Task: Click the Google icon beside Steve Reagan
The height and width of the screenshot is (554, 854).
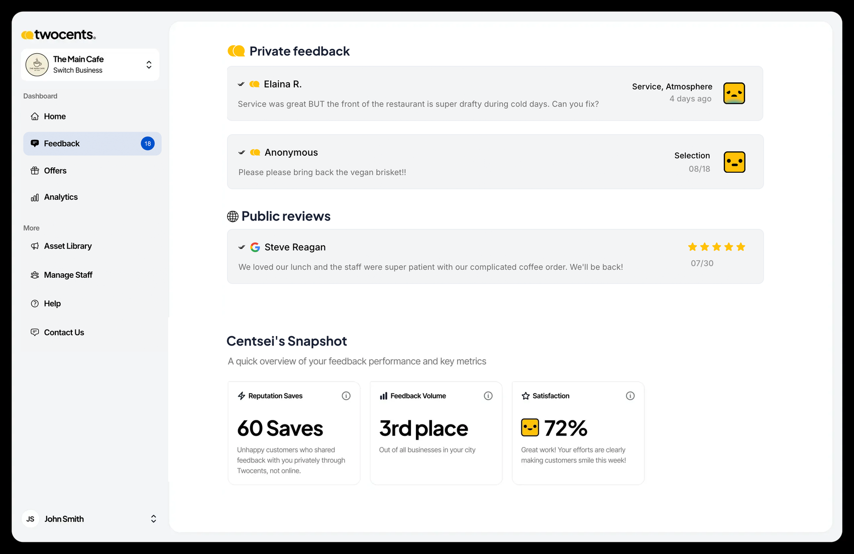Action: click(255, 247)
